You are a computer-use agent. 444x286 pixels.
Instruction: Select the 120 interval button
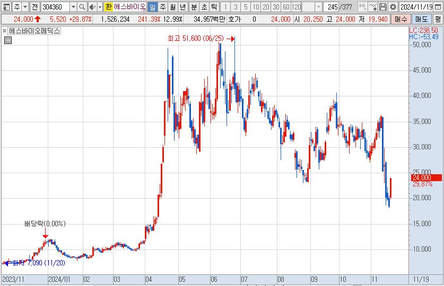(296, 7)
